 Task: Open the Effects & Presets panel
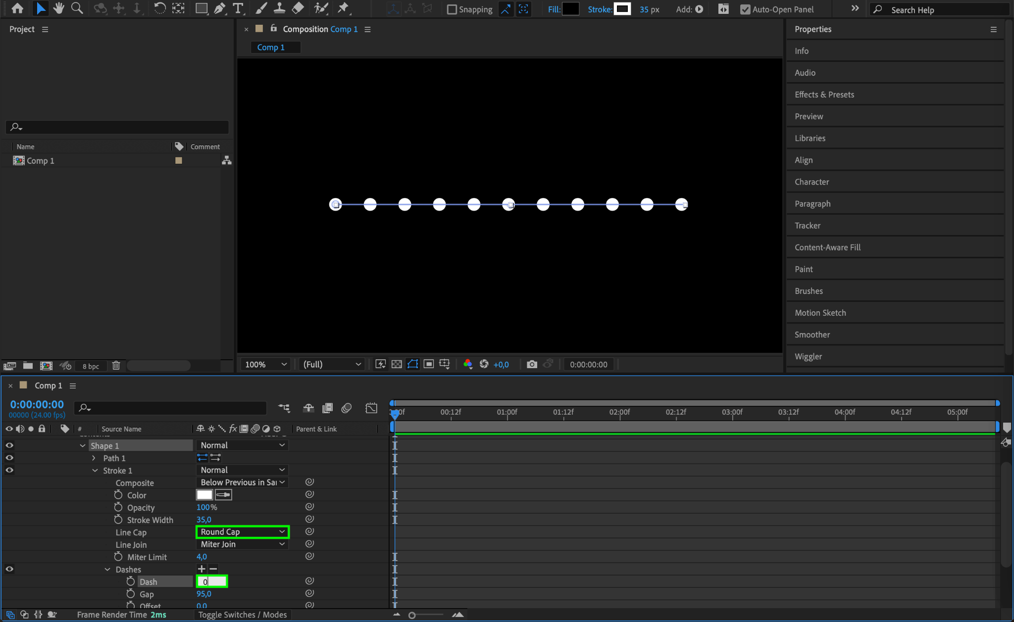824,95
